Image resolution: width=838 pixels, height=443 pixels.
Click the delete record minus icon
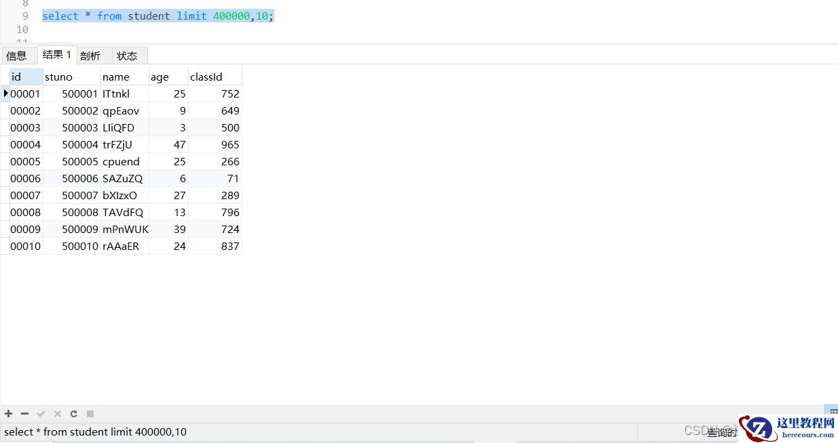[x=25, y=413]
